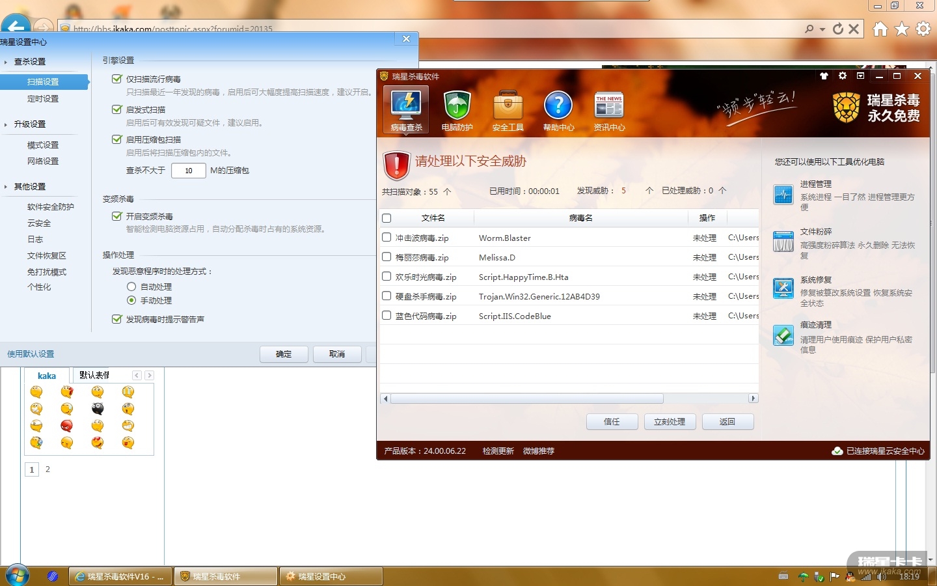Switch to the kaka emoticon tab

point(47,376)
